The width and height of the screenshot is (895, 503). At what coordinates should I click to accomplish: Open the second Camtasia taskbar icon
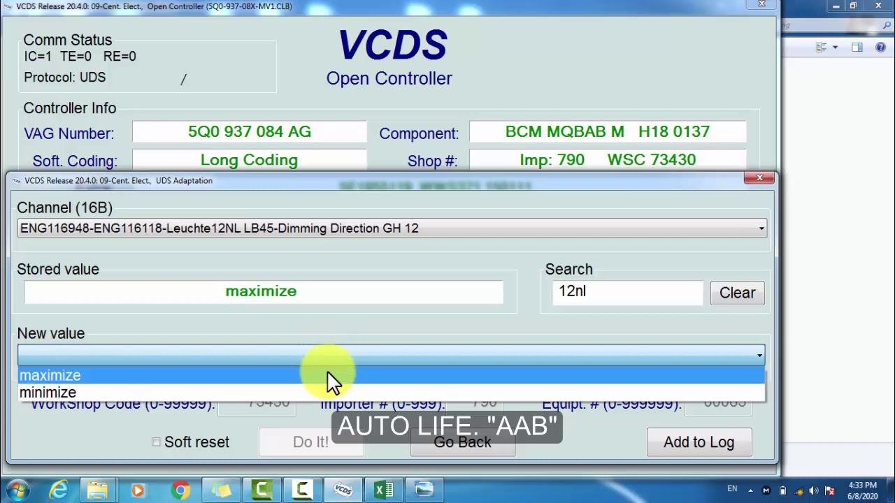click(303, 490)
